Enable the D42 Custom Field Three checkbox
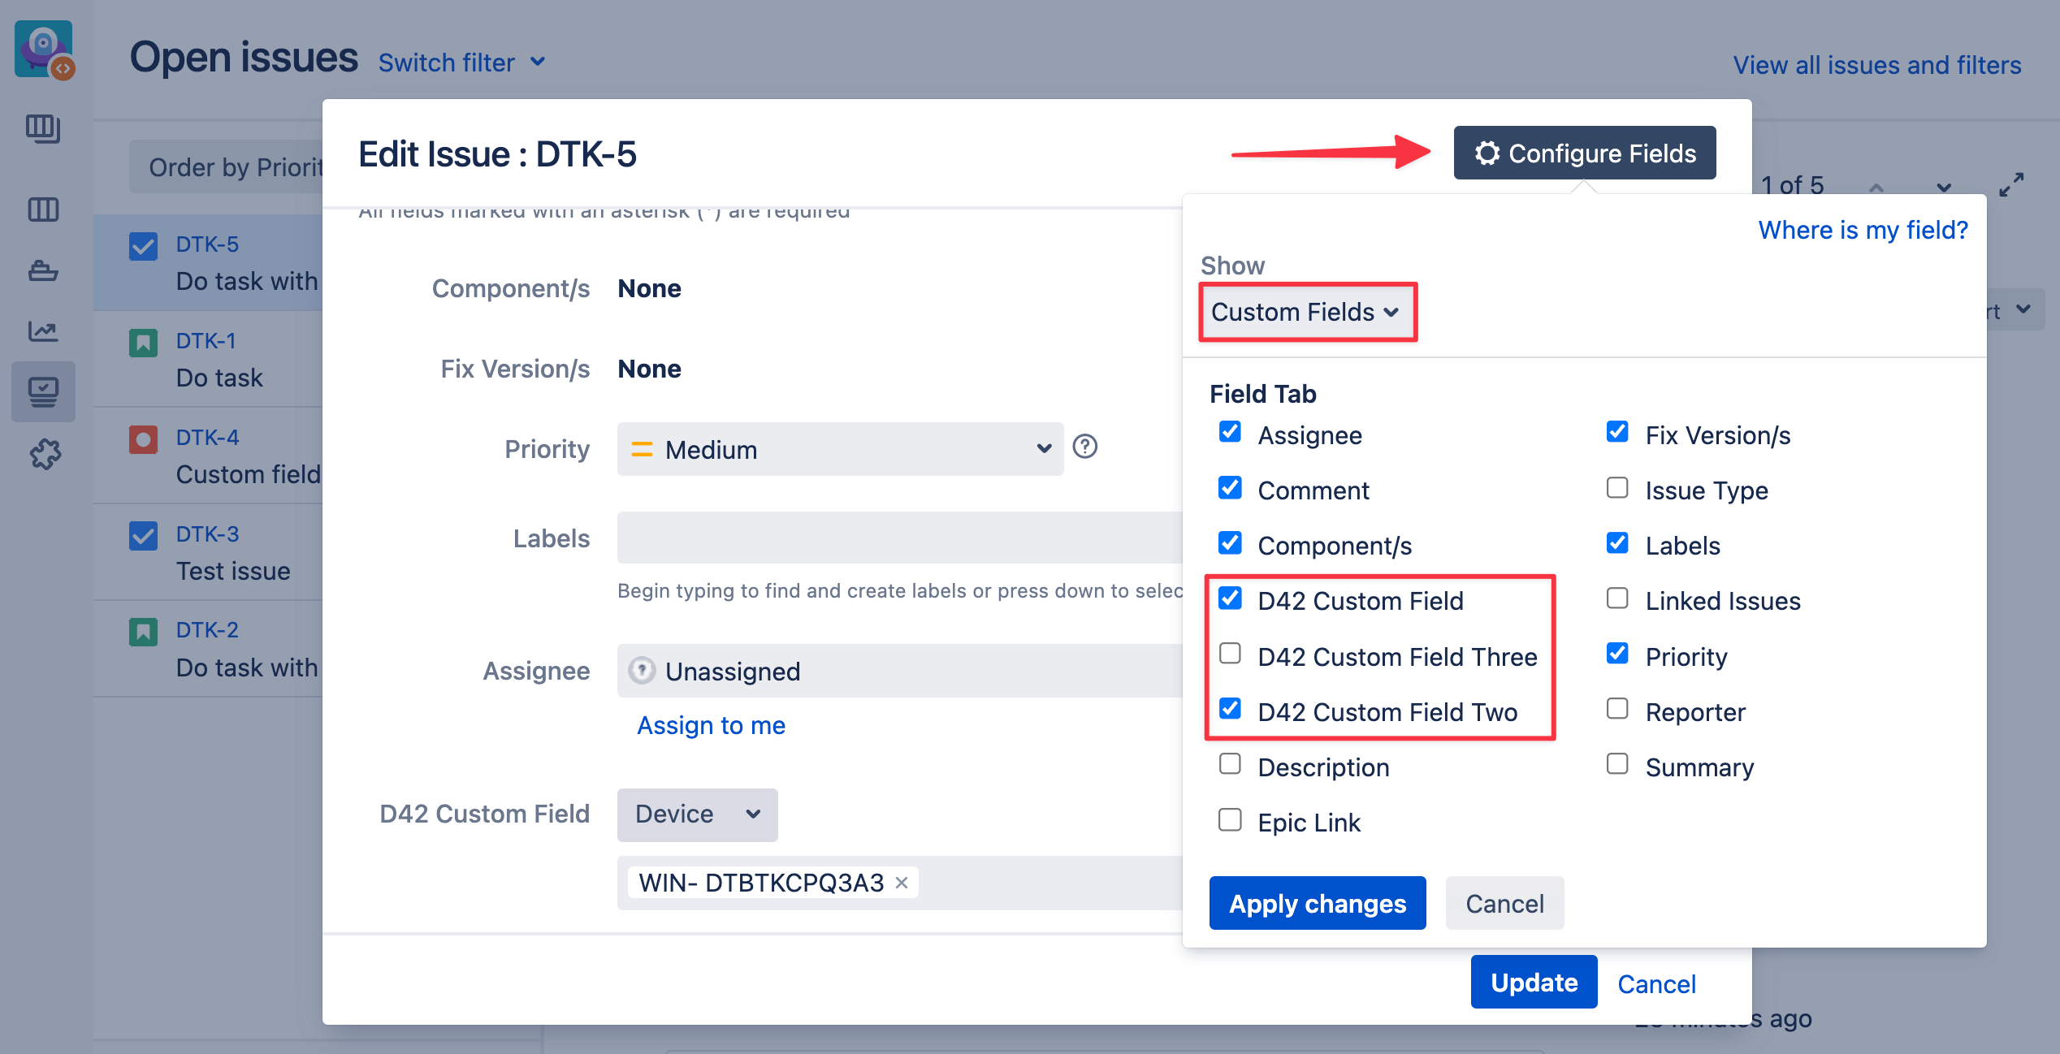The width and height of the screenshot is (2060, 1054). [x=1230, y=654]
